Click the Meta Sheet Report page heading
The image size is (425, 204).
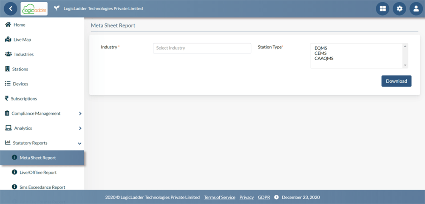pos(113,26)
